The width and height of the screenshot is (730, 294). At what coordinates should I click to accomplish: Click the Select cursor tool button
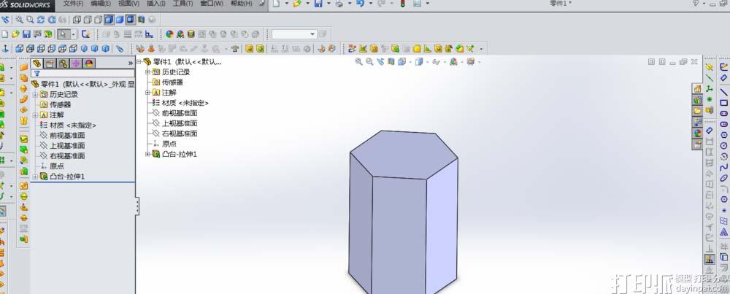(x=63, y=34)
